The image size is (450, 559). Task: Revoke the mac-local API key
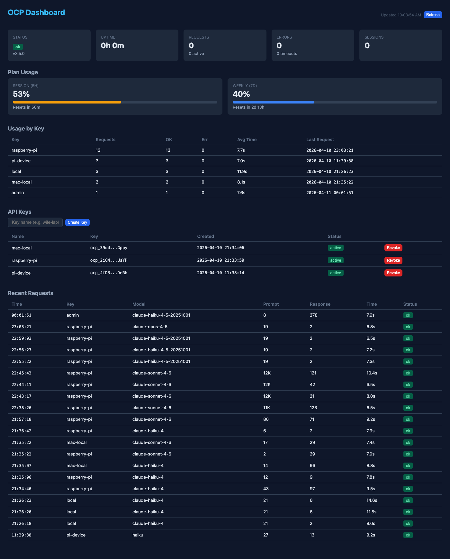click(393, 248)
